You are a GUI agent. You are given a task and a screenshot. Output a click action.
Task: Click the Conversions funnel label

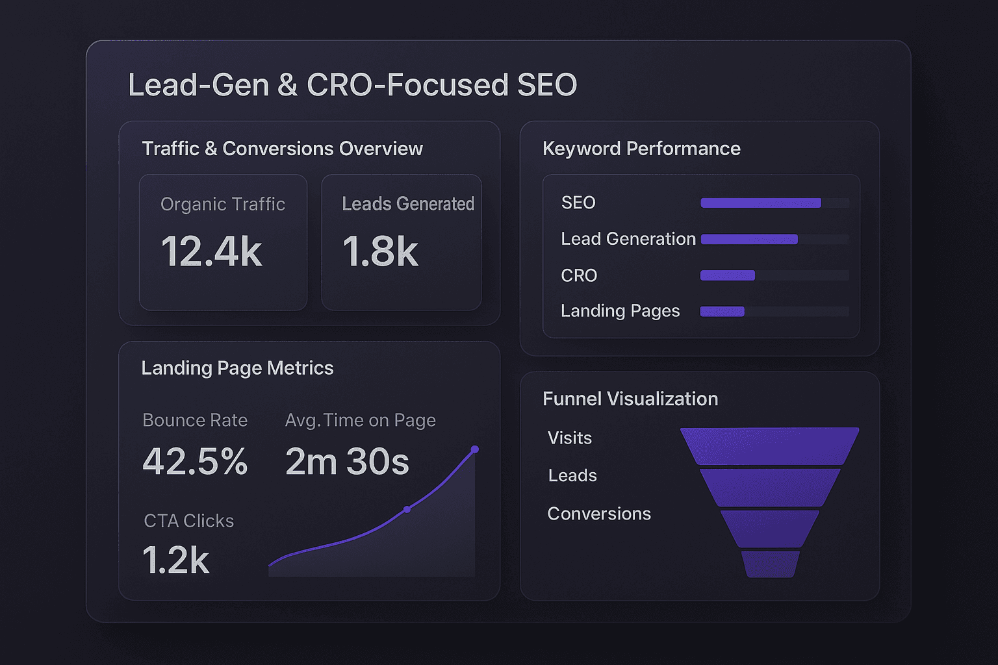(599, 514)
